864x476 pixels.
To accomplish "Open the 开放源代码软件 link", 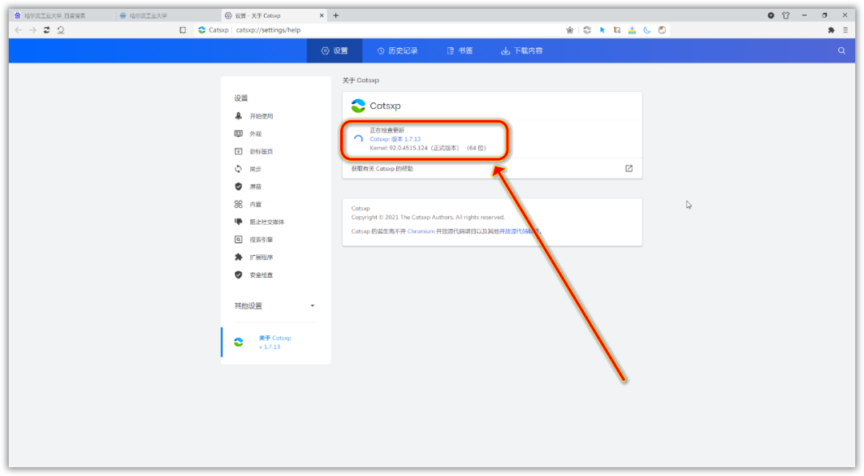I will [518, 231].
